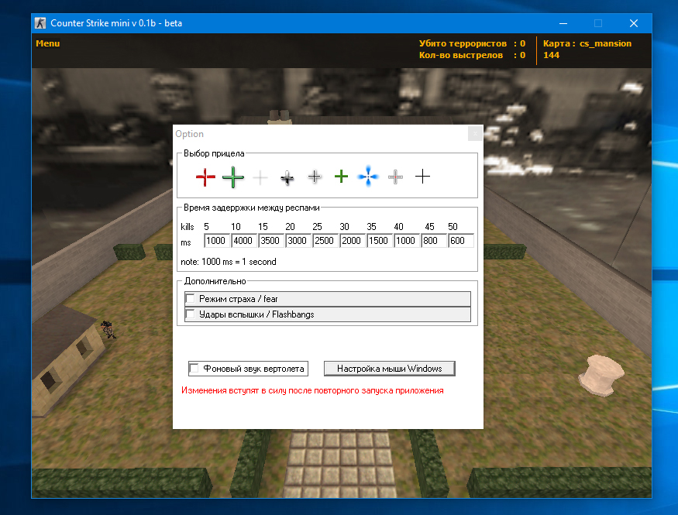Select the red crosshair
Image resolution: width=678 pixels, height=515 pixels.
coord(205,177)
